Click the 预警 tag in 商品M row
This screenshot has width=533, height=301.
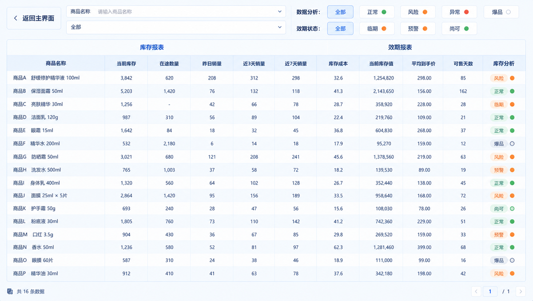click(499, 235)
